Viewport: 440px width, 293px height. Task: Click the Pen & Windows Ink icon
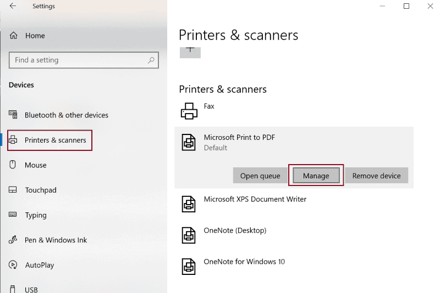pyautogui.click(x=13, y=240)
